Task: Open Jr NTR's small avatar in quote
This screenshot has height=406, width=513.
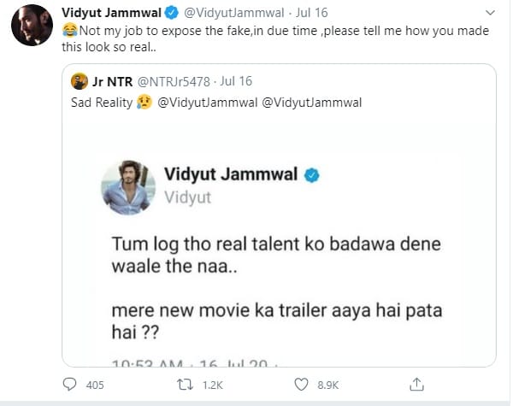Action: tap(80, 81)
